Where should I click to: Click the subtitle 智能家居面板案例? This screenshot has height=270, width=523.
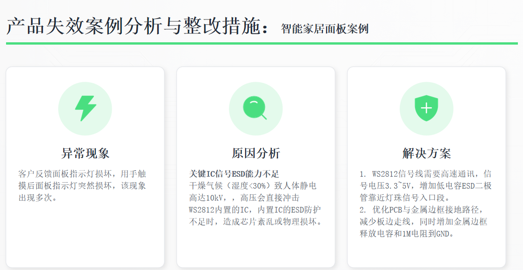[x=325, y=29]
